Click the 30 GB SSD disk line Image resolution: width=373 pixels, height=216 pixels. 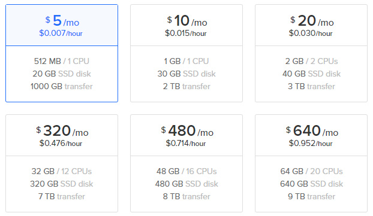186,74
